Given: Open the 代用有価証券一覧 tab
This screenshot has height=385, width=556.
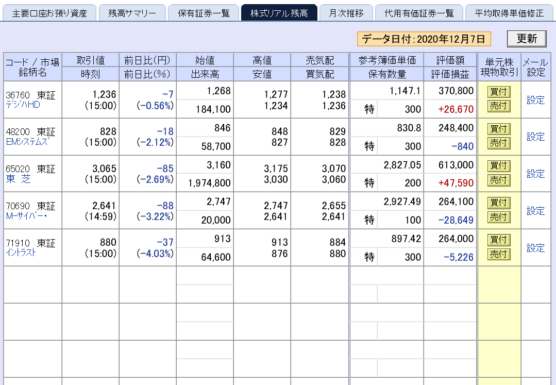Looking at the screenshot, I should coord(420,11).
